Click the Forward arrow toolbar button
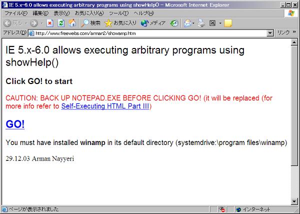300x214 pixels. [x=34, y=23]
